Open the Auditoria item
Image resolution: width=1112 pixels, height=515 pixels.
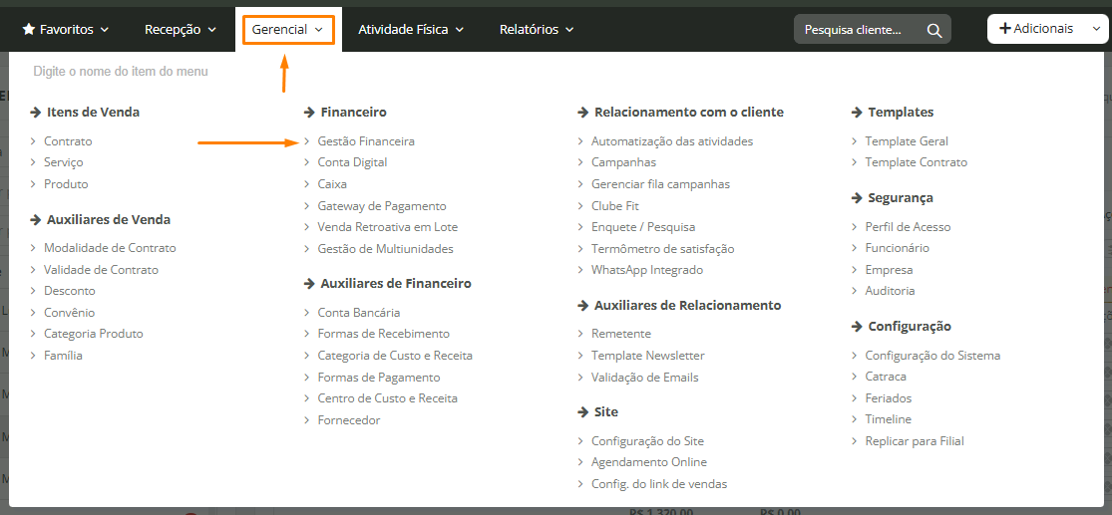click(890, 291)
